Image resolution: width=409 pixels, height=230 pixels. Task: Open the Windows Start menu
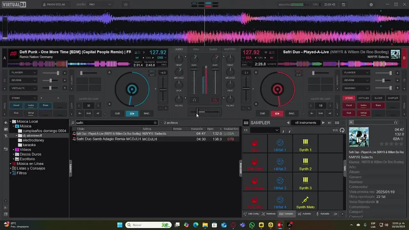[x=120, y=225]
